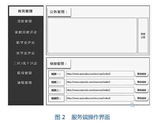Click the 链接三 URL input field

pos(100,90)
